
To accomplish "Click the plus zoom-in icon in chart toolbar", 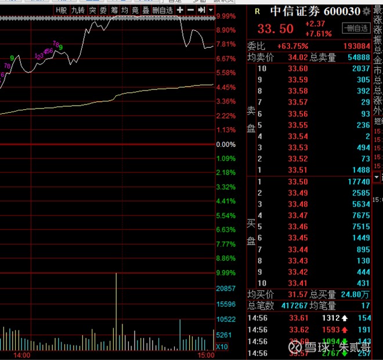I will [x=180, y=10].
